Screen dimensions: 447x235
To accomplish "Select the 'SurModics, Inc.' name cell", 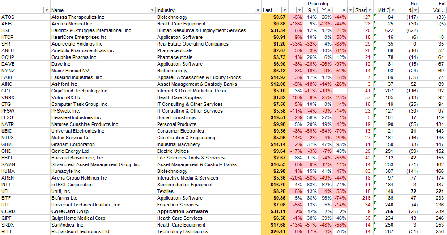I will pyautogui.click(x=103, y=225).
